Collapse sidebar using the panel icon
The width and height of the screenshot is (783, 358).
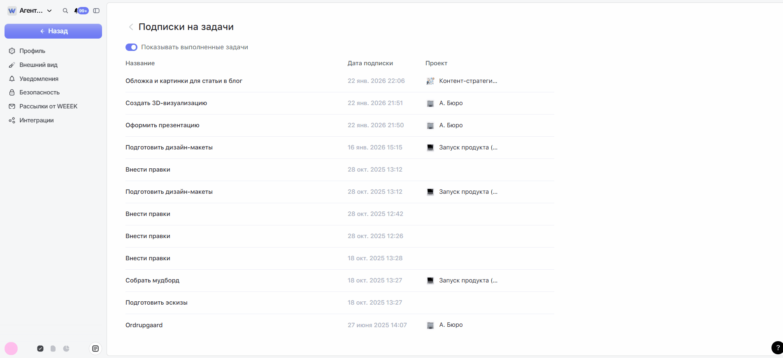click(x=96, y=11)
